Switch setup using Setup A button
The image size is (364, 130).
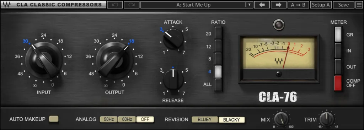click(x=321, y=5)
